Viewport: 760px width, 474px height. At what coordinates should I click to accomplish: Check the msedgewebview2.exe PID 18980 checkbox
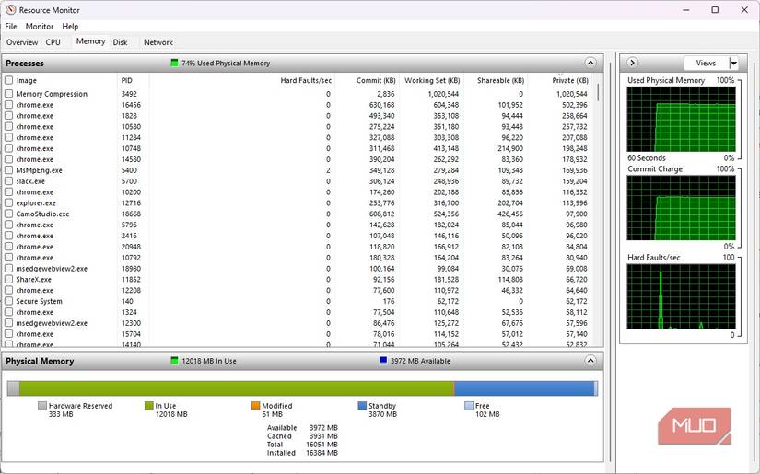(x=8, y=268)
